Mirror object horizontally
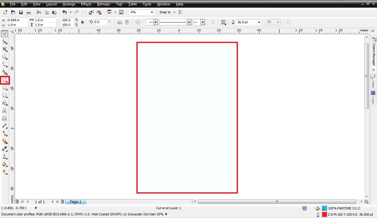Screen dimensions: 377x218 tap(120, 22)
